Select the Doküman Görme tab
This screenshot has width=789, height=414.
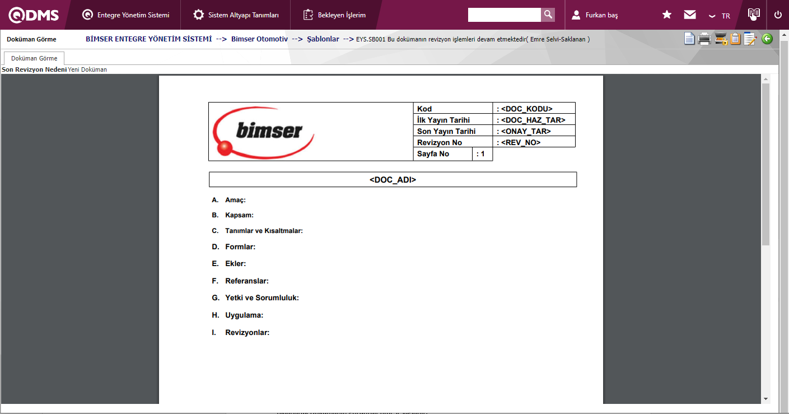pos(34,58)
